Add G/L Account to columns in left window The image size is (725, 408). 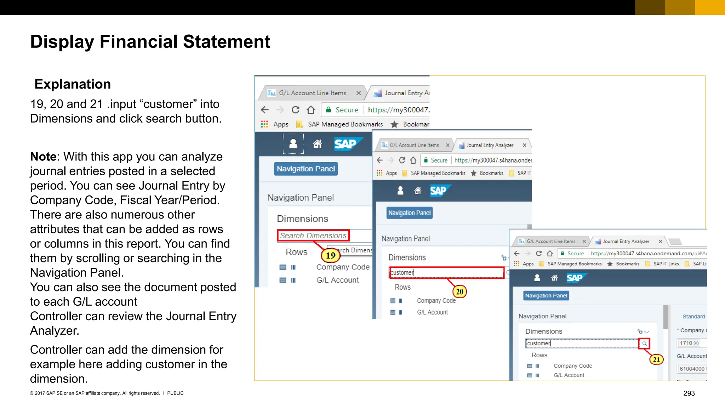pyautogui.click(x=293, y=280)
